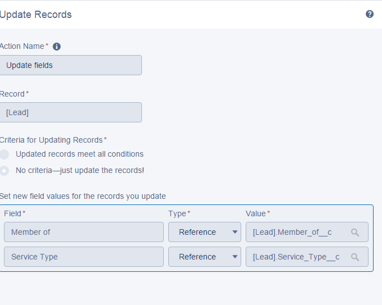Expand the Type dropdown in the Service Type row
Screen dimensions: 382x305
click(205, 257)
